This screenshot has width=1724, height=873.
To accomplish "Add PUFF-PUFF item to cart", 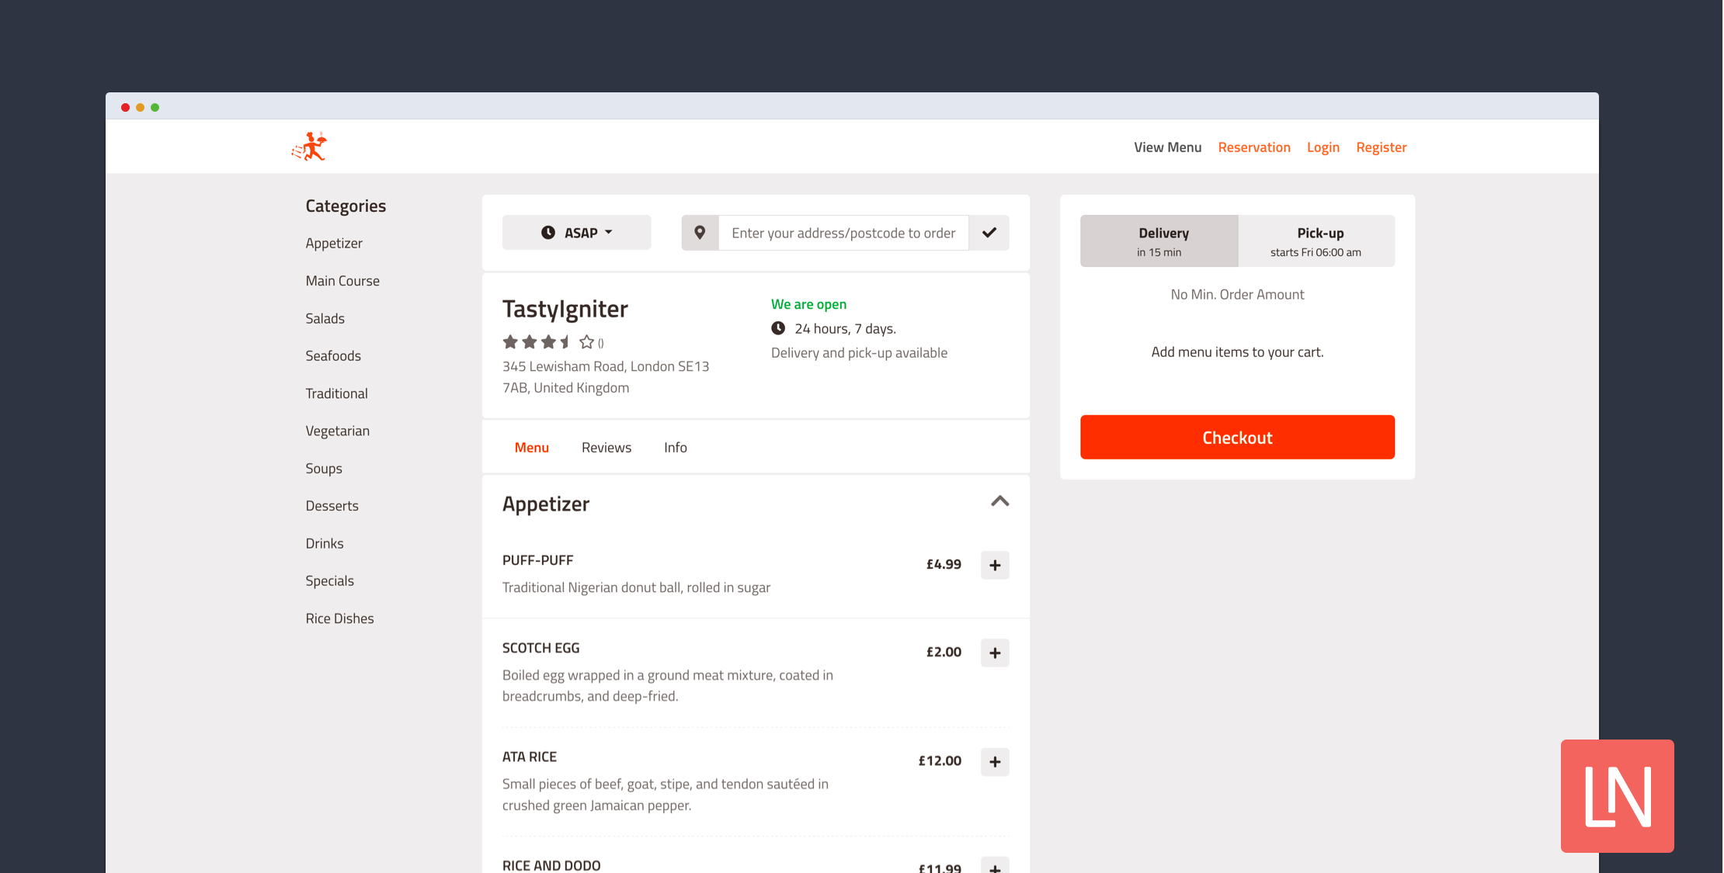I will tap(993, 565).
